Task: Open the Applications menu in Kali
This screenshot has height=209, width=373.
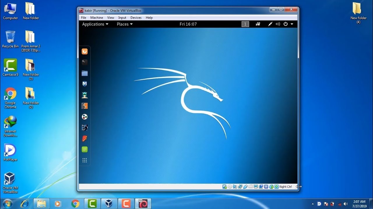Action: pos(95,24)
